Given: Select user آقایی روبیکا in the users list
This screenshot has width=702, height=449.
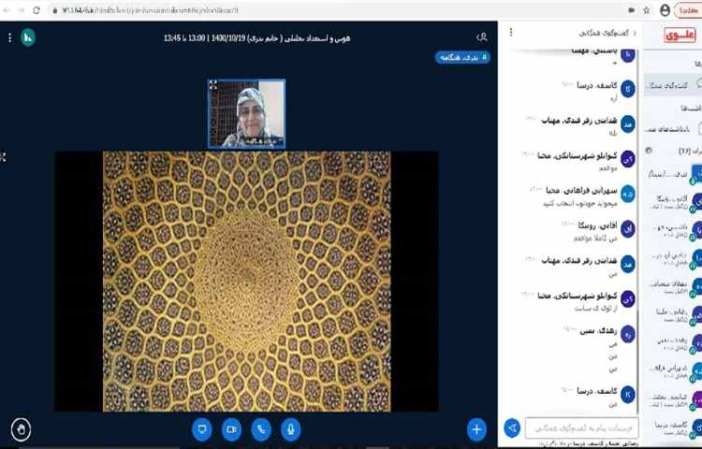Looking at the screenshot, I should [x=675, y=201].
